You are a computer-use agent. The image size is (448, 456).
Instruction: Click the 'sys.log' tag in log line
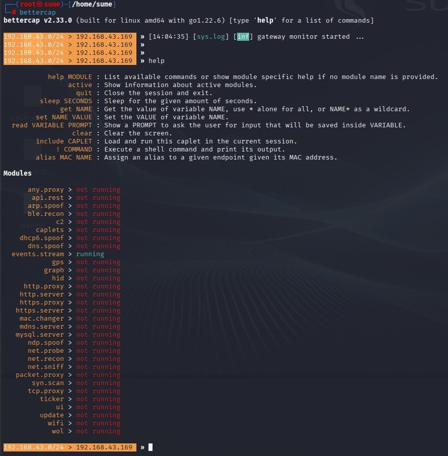coord(211,37)
